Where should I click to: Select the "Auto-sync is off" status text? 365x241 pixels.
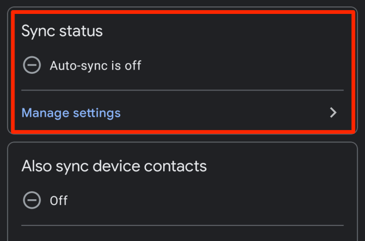pyautogui.click(x=96, y=65)
